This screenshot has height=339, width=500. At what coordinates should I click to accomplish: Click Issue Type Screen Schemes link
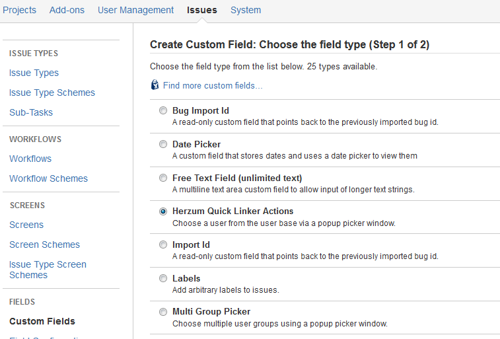click(x=48, y=270)
